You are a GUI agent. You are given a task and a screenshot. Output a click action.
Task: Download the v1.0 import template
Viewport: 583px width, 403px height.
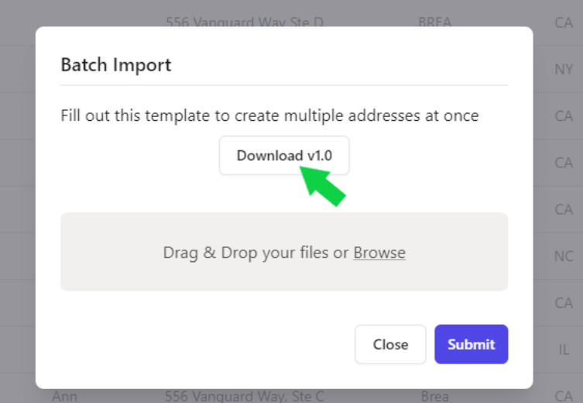[284, 155]
